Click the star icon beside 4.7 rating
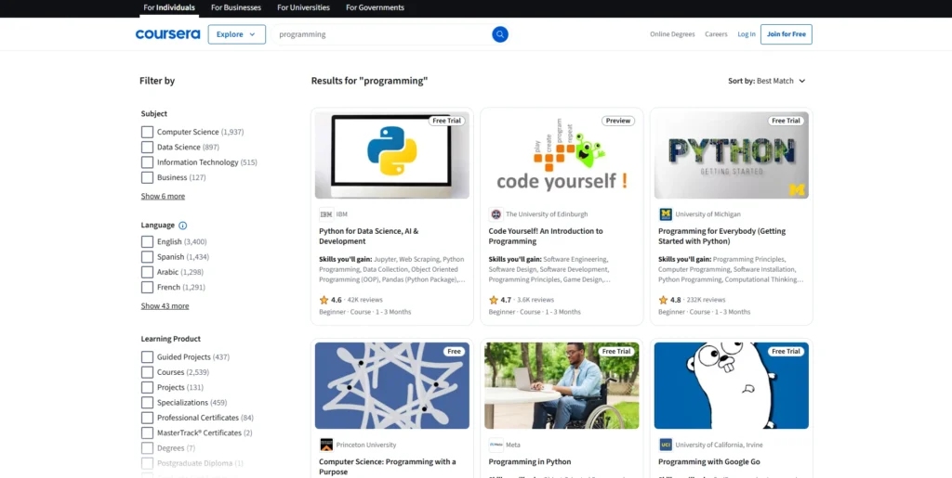Image resolution: width=952 pixels, height=478 pixels. [x=493, y=300]
